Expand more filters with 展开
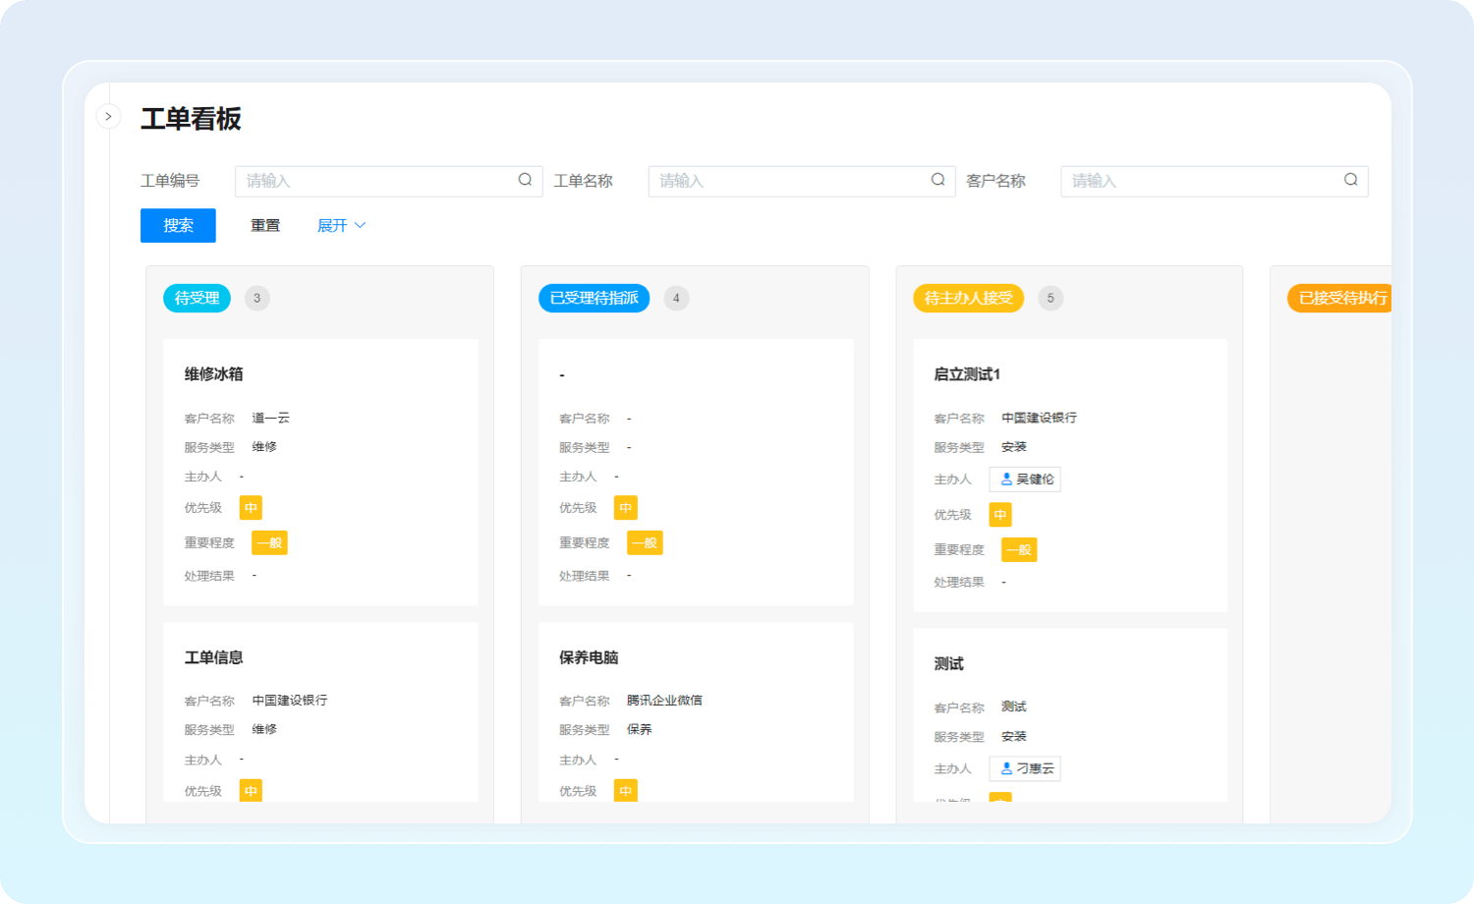 pyautogui.click(x=340, y=225)
